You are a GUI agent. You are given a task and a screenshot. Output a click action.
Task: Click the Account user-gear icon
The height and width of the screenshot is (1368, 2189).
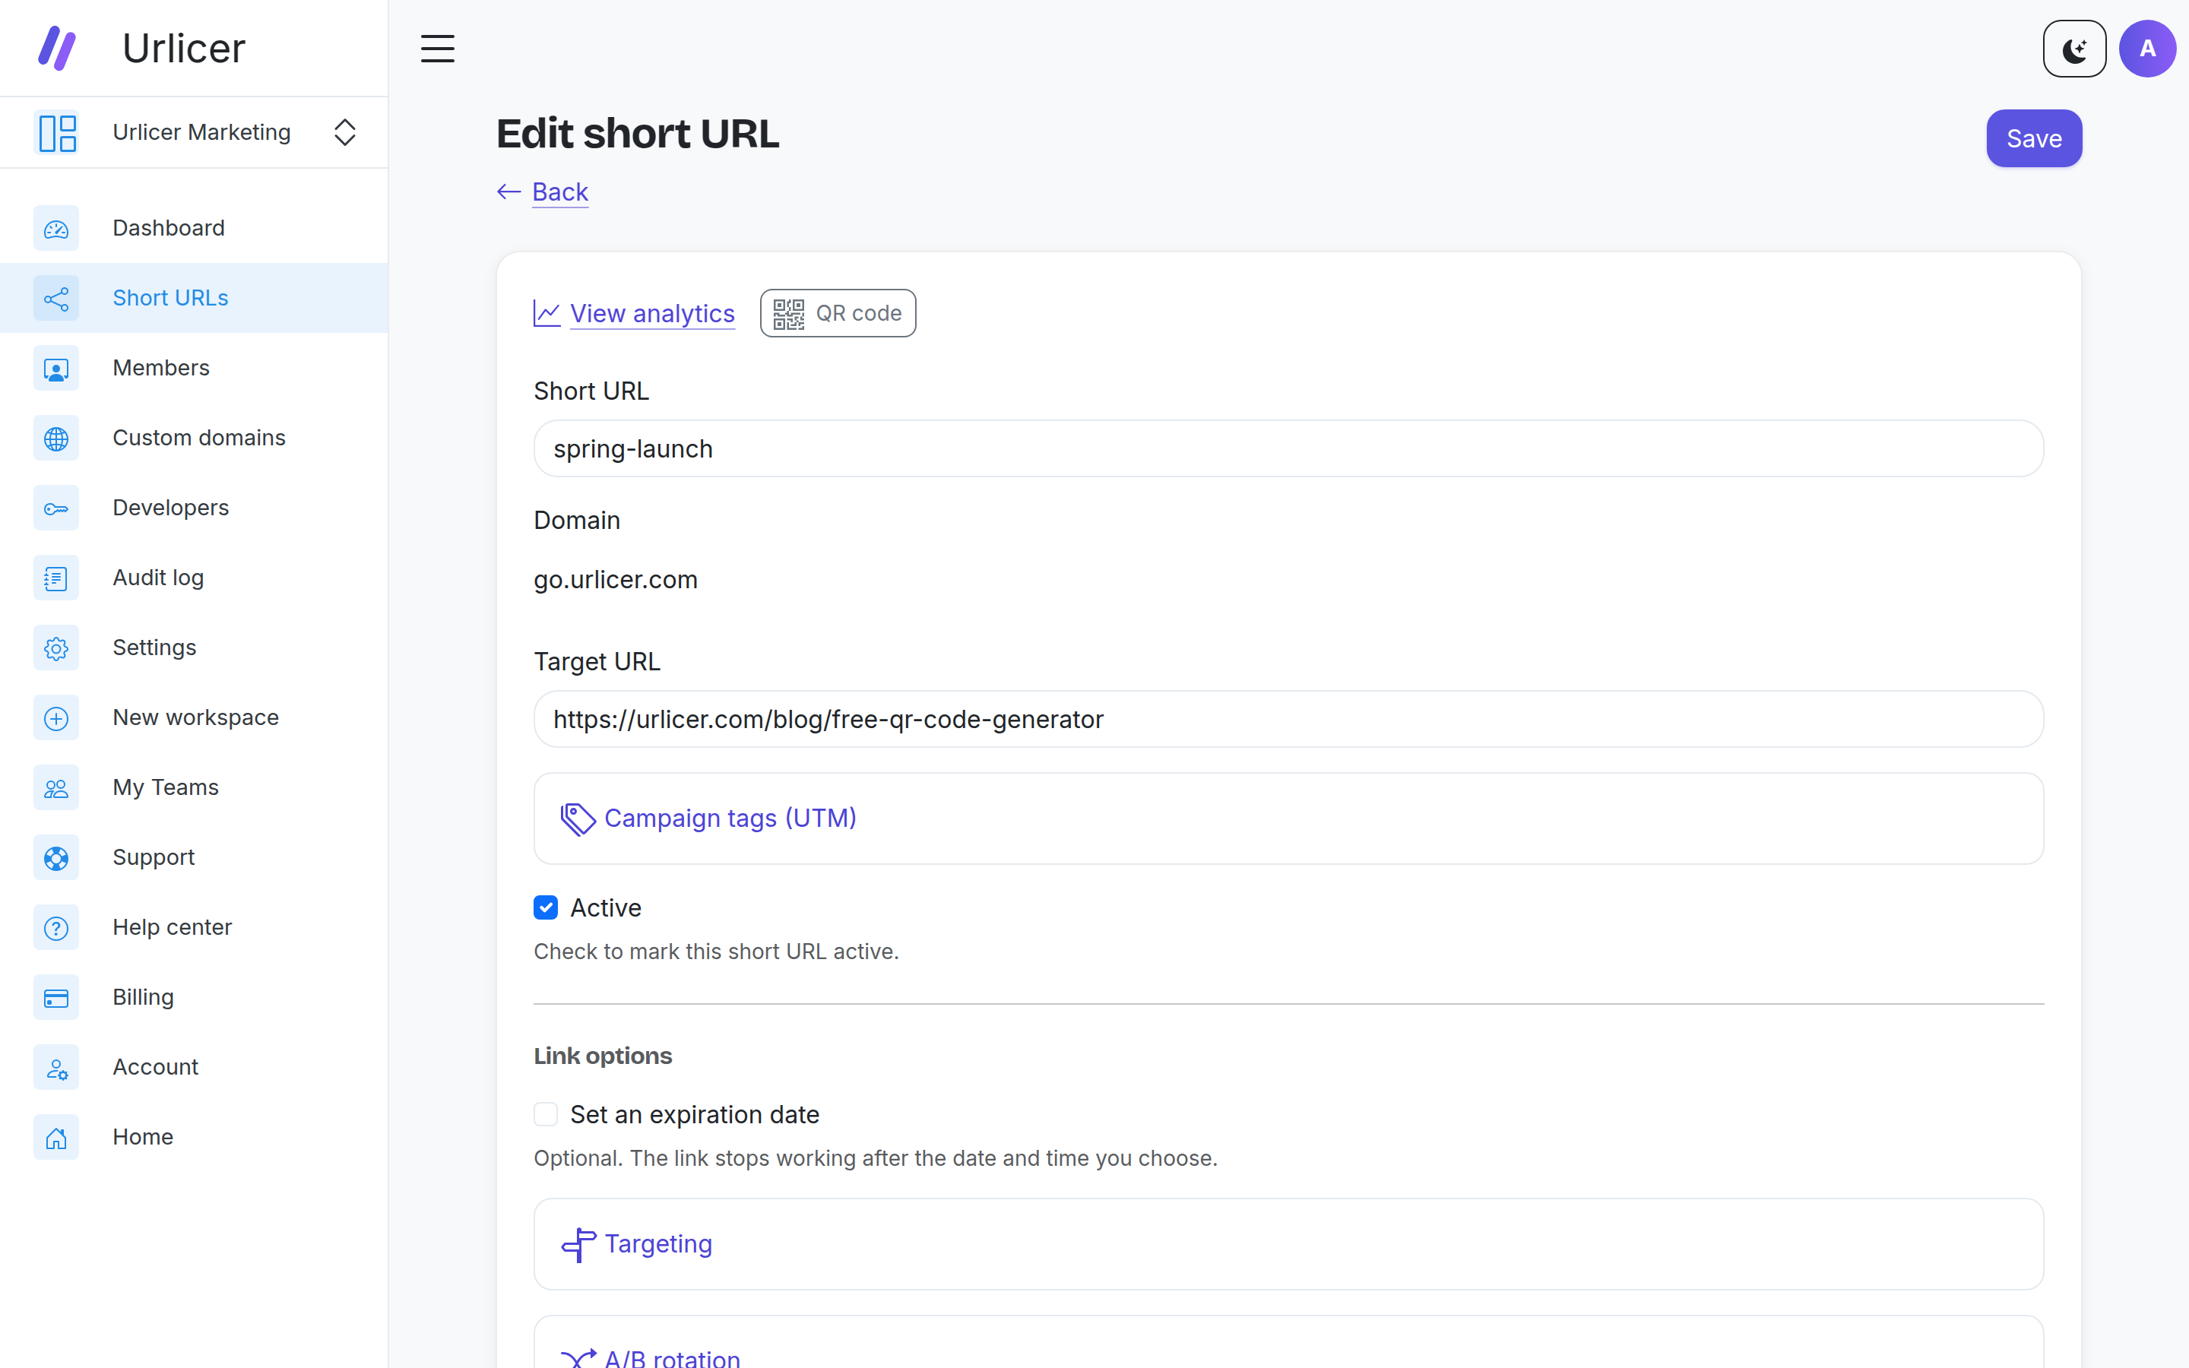[56, 1068]
